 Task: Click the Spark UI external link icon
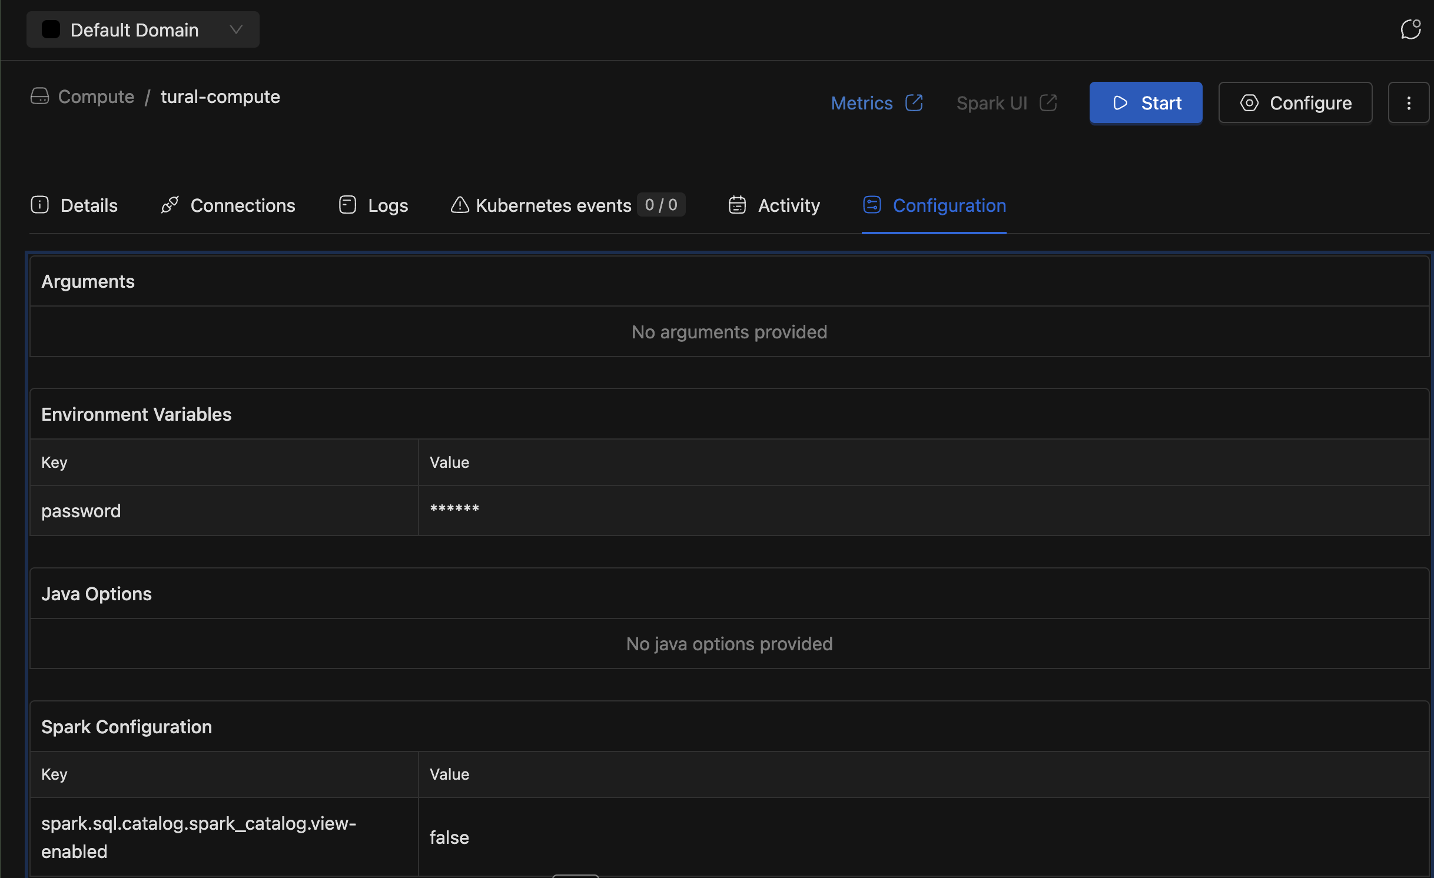tap(1048, 103)
